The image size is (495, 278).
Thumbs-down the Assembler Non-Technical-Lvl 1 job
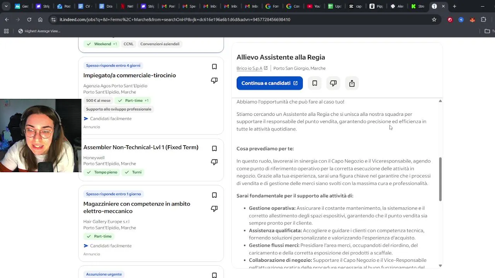[214, 162]
